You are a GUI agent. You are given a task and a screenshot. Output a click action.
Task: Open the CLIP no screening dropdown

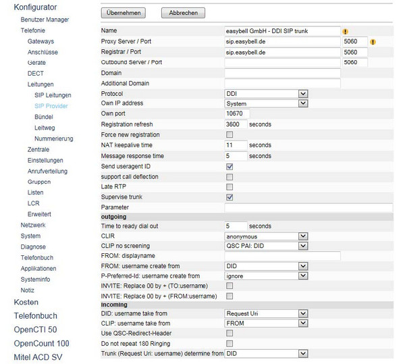pyautogui.click(x=266, y=246)
